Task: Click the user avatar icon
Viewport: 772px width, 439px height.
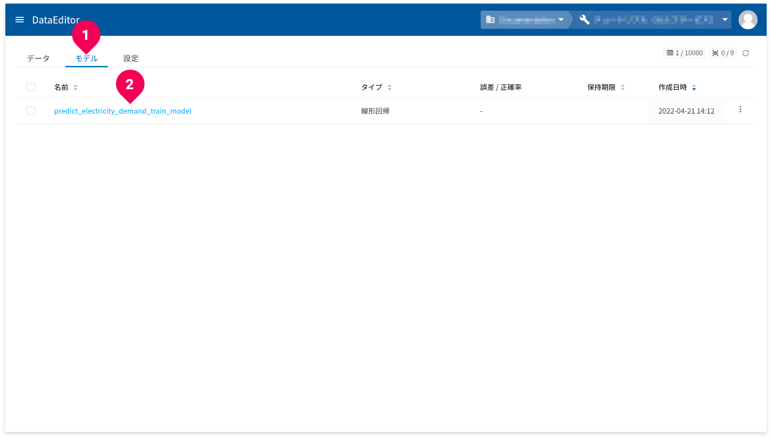Action: (748, 20)
